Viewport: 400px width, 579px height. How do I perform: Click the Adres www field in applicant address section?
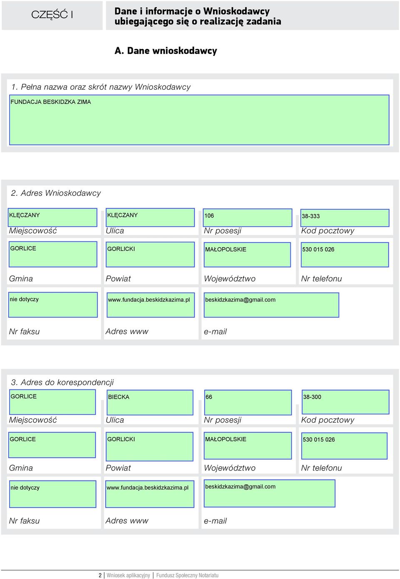click(150, 305)
